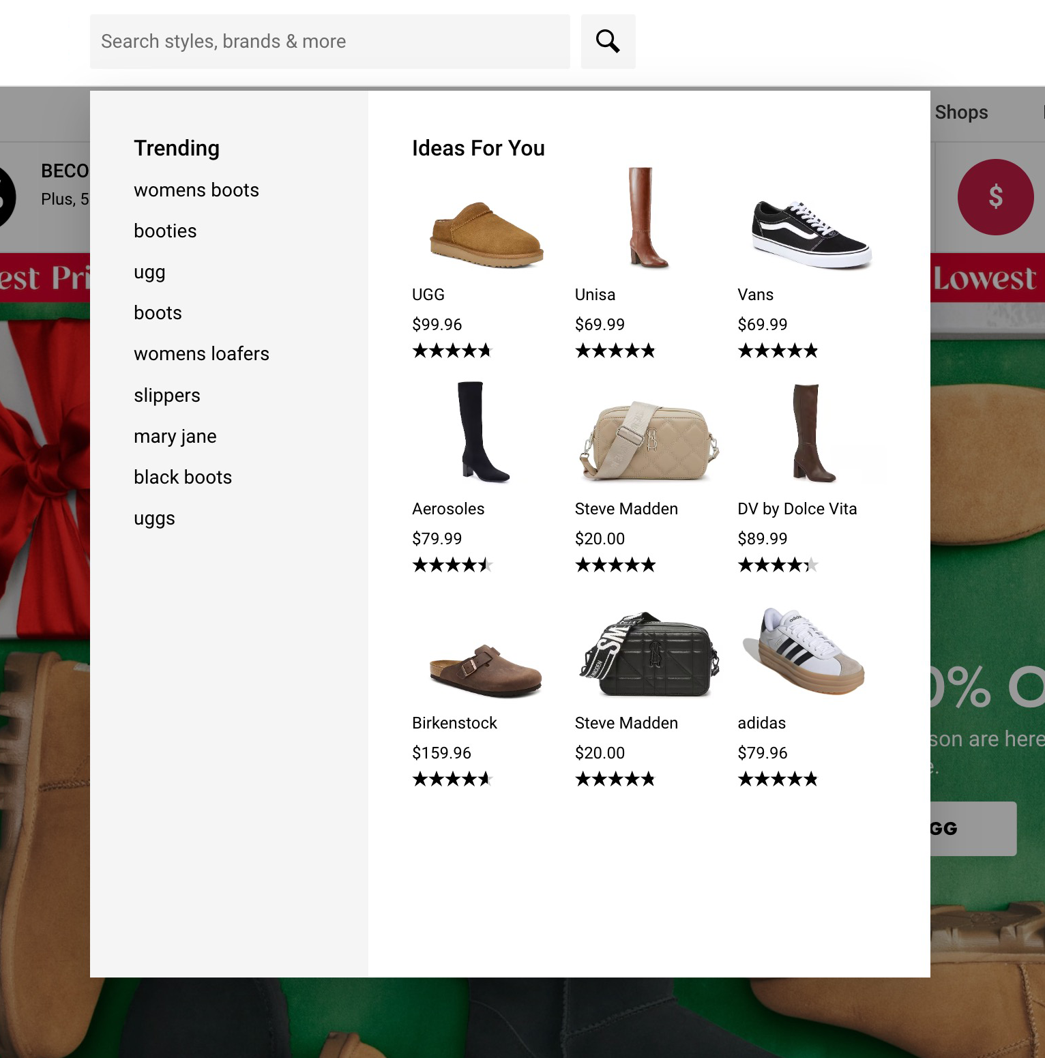Image resolution: width=1045 pixels, height=1058 pixels.
Task: Click 'black boots' in Trending
Action: [x=183, y=477]
